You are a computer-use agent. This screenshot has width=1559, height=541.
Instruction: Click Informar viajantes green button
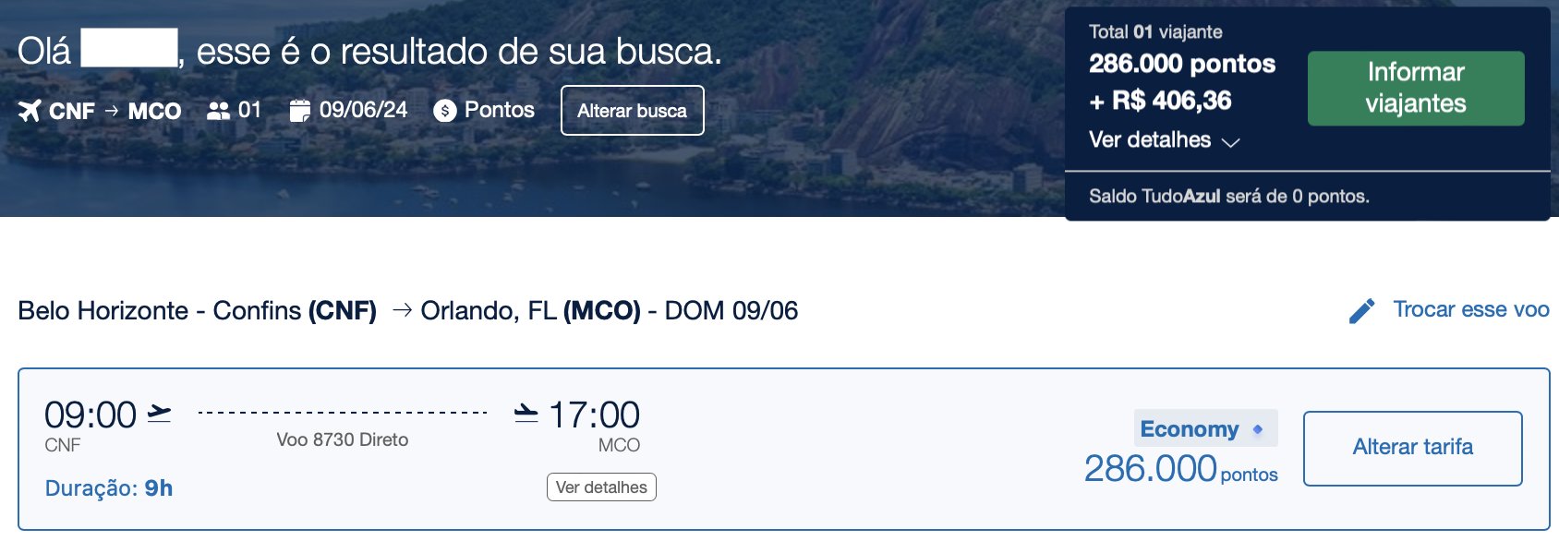(x=1416, y=89)
